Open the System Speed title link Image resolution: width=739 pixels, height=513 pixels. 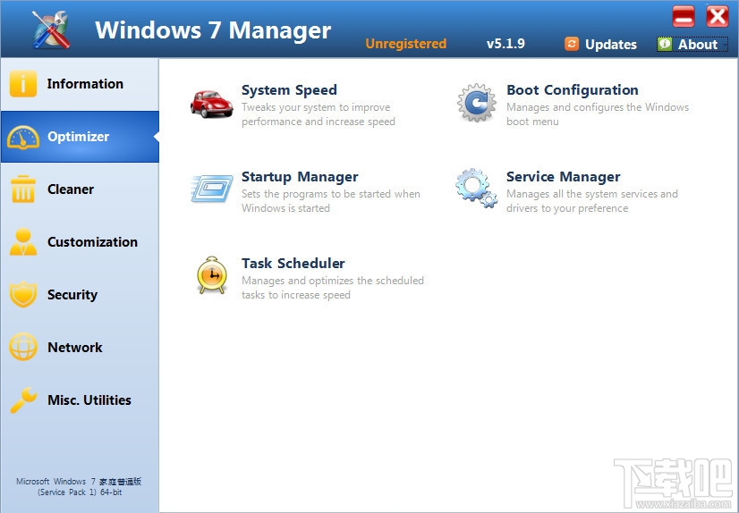tap(289, 90)
